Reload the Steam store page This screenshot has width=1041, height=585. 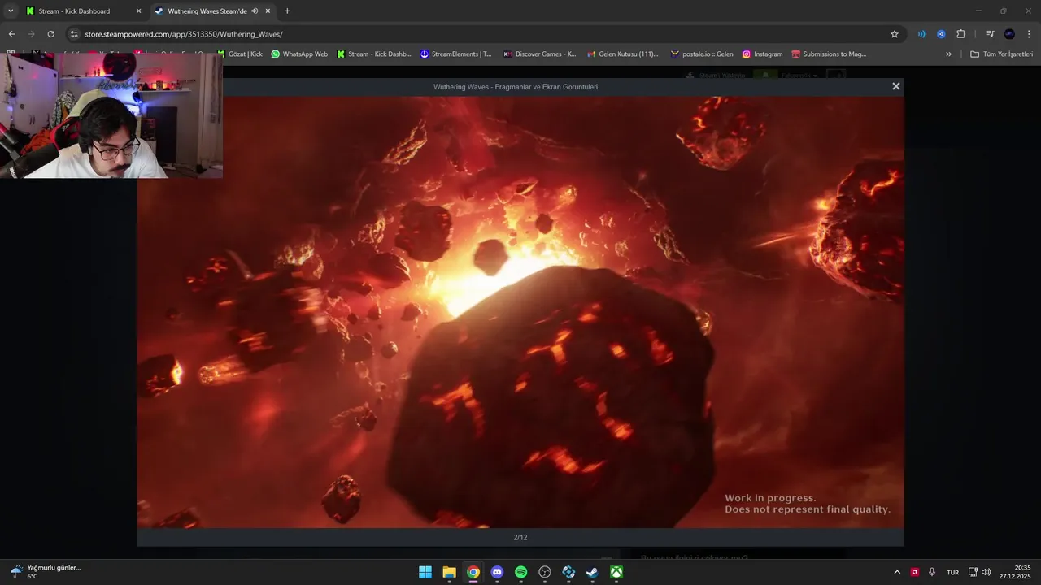click(50, 34)
